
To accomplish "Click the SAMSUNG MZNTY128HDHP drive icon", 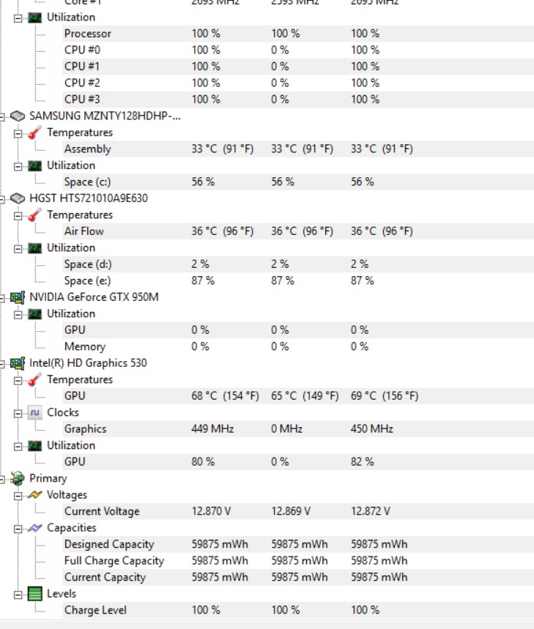I will (17, 116).
